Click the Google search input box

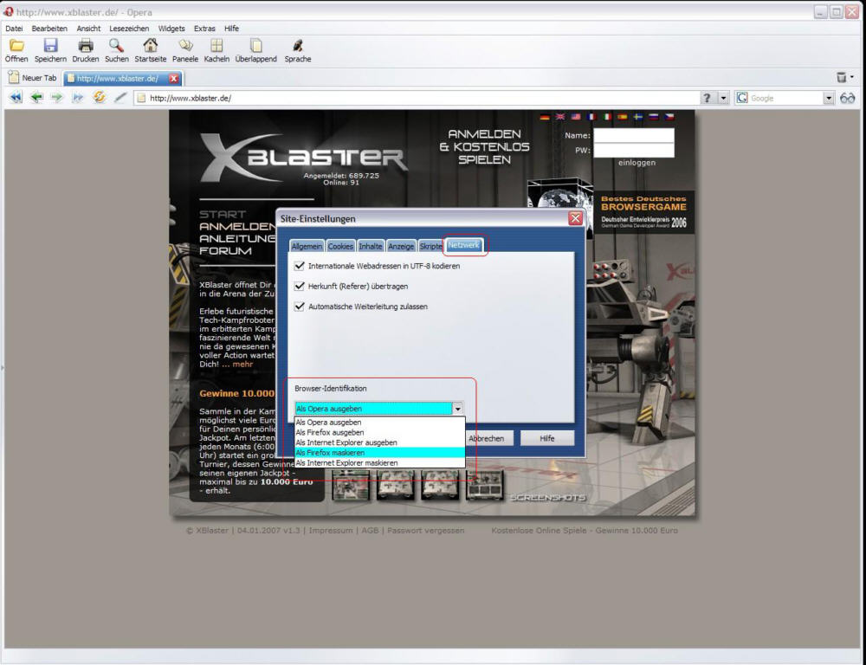pos(786,99)
